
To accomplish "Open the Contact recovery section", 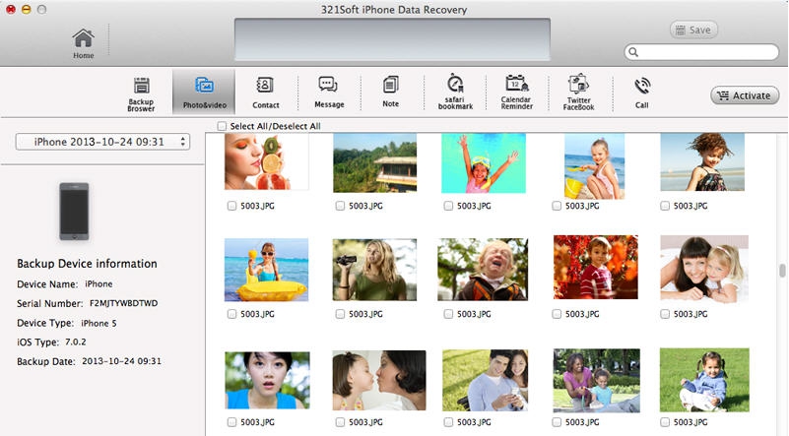I will pos(266,93).
